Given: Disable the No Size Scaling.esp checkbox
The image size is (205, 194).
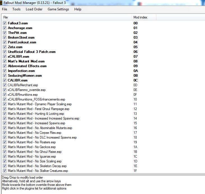Looking at the screenshot, I should click(x=4, y=161).
